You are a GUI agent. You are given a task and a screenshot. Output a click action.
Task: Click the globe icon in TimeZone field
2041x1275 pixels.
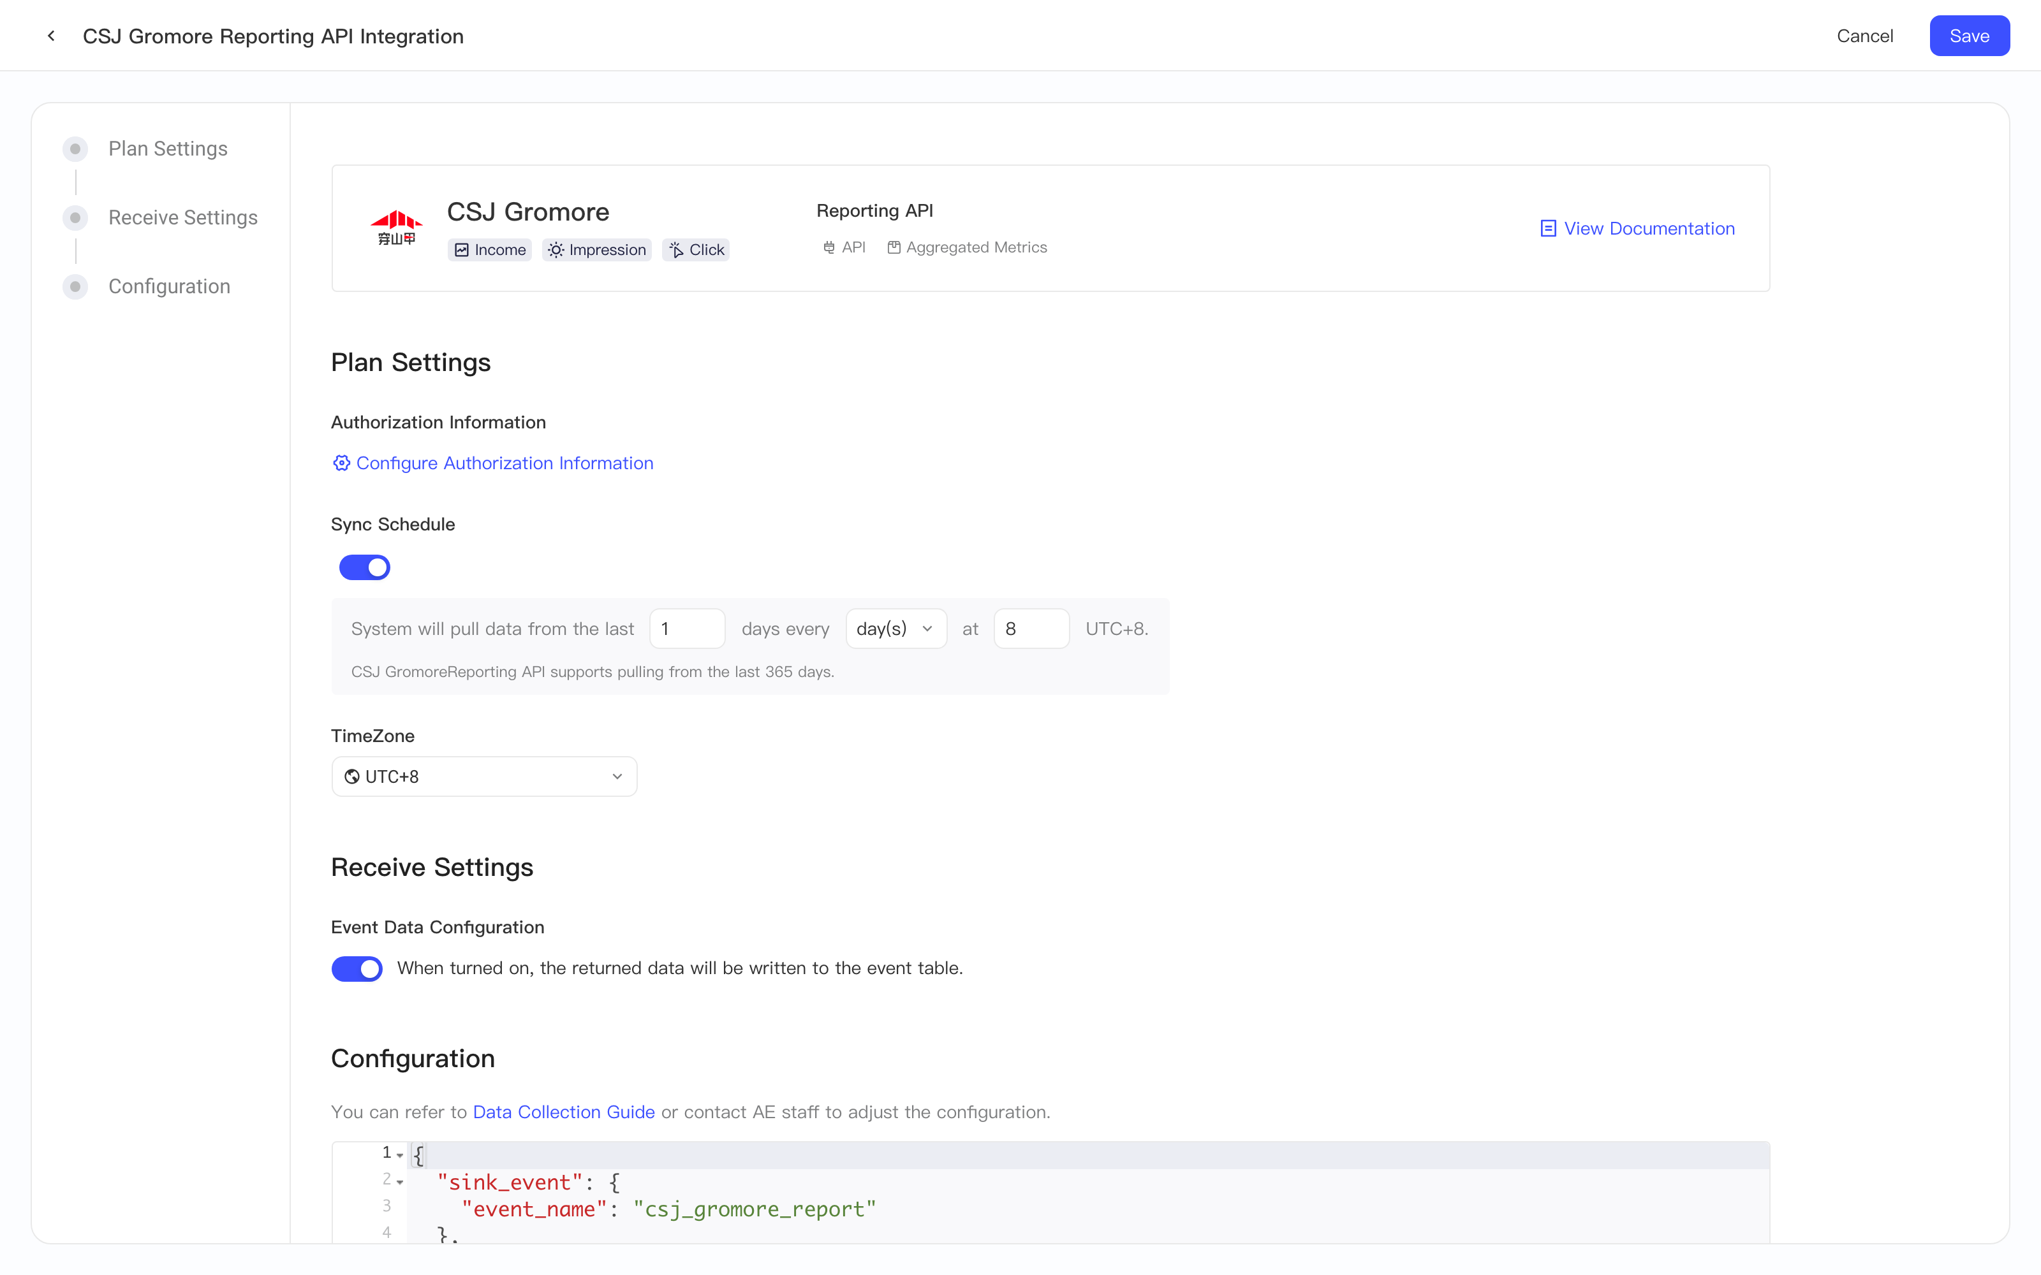click(x=351, y=776)
